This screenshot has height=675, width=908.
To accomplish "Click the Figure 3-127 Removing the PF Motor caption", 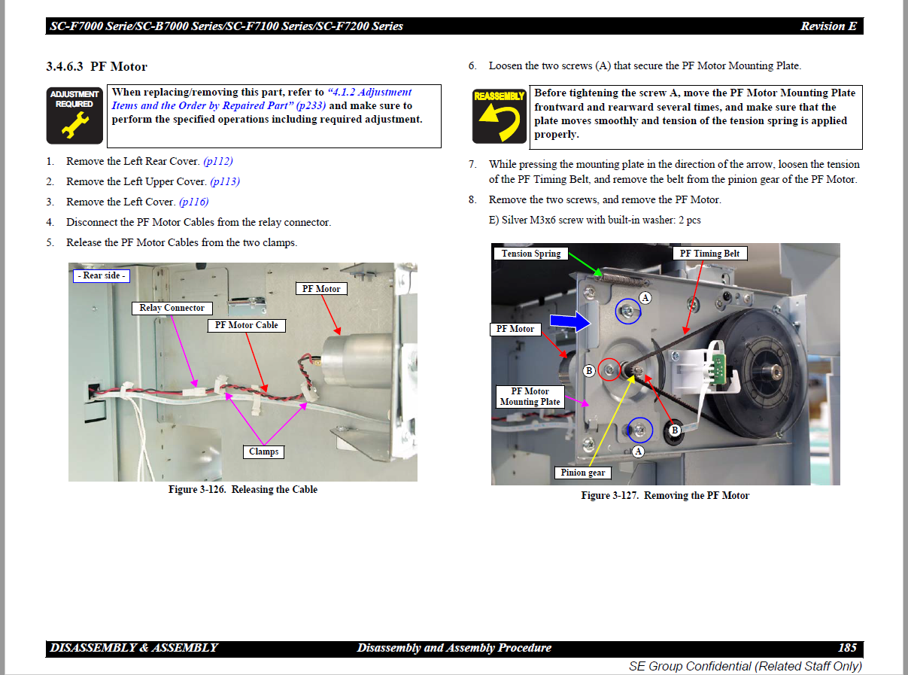I will point(665,495).
